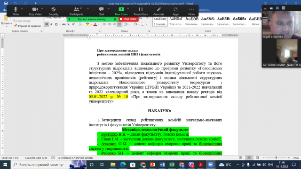The image size is (301, 169).
Task: Pause Share in the Zoom toolbar
Action: click(x=141, y=11)
